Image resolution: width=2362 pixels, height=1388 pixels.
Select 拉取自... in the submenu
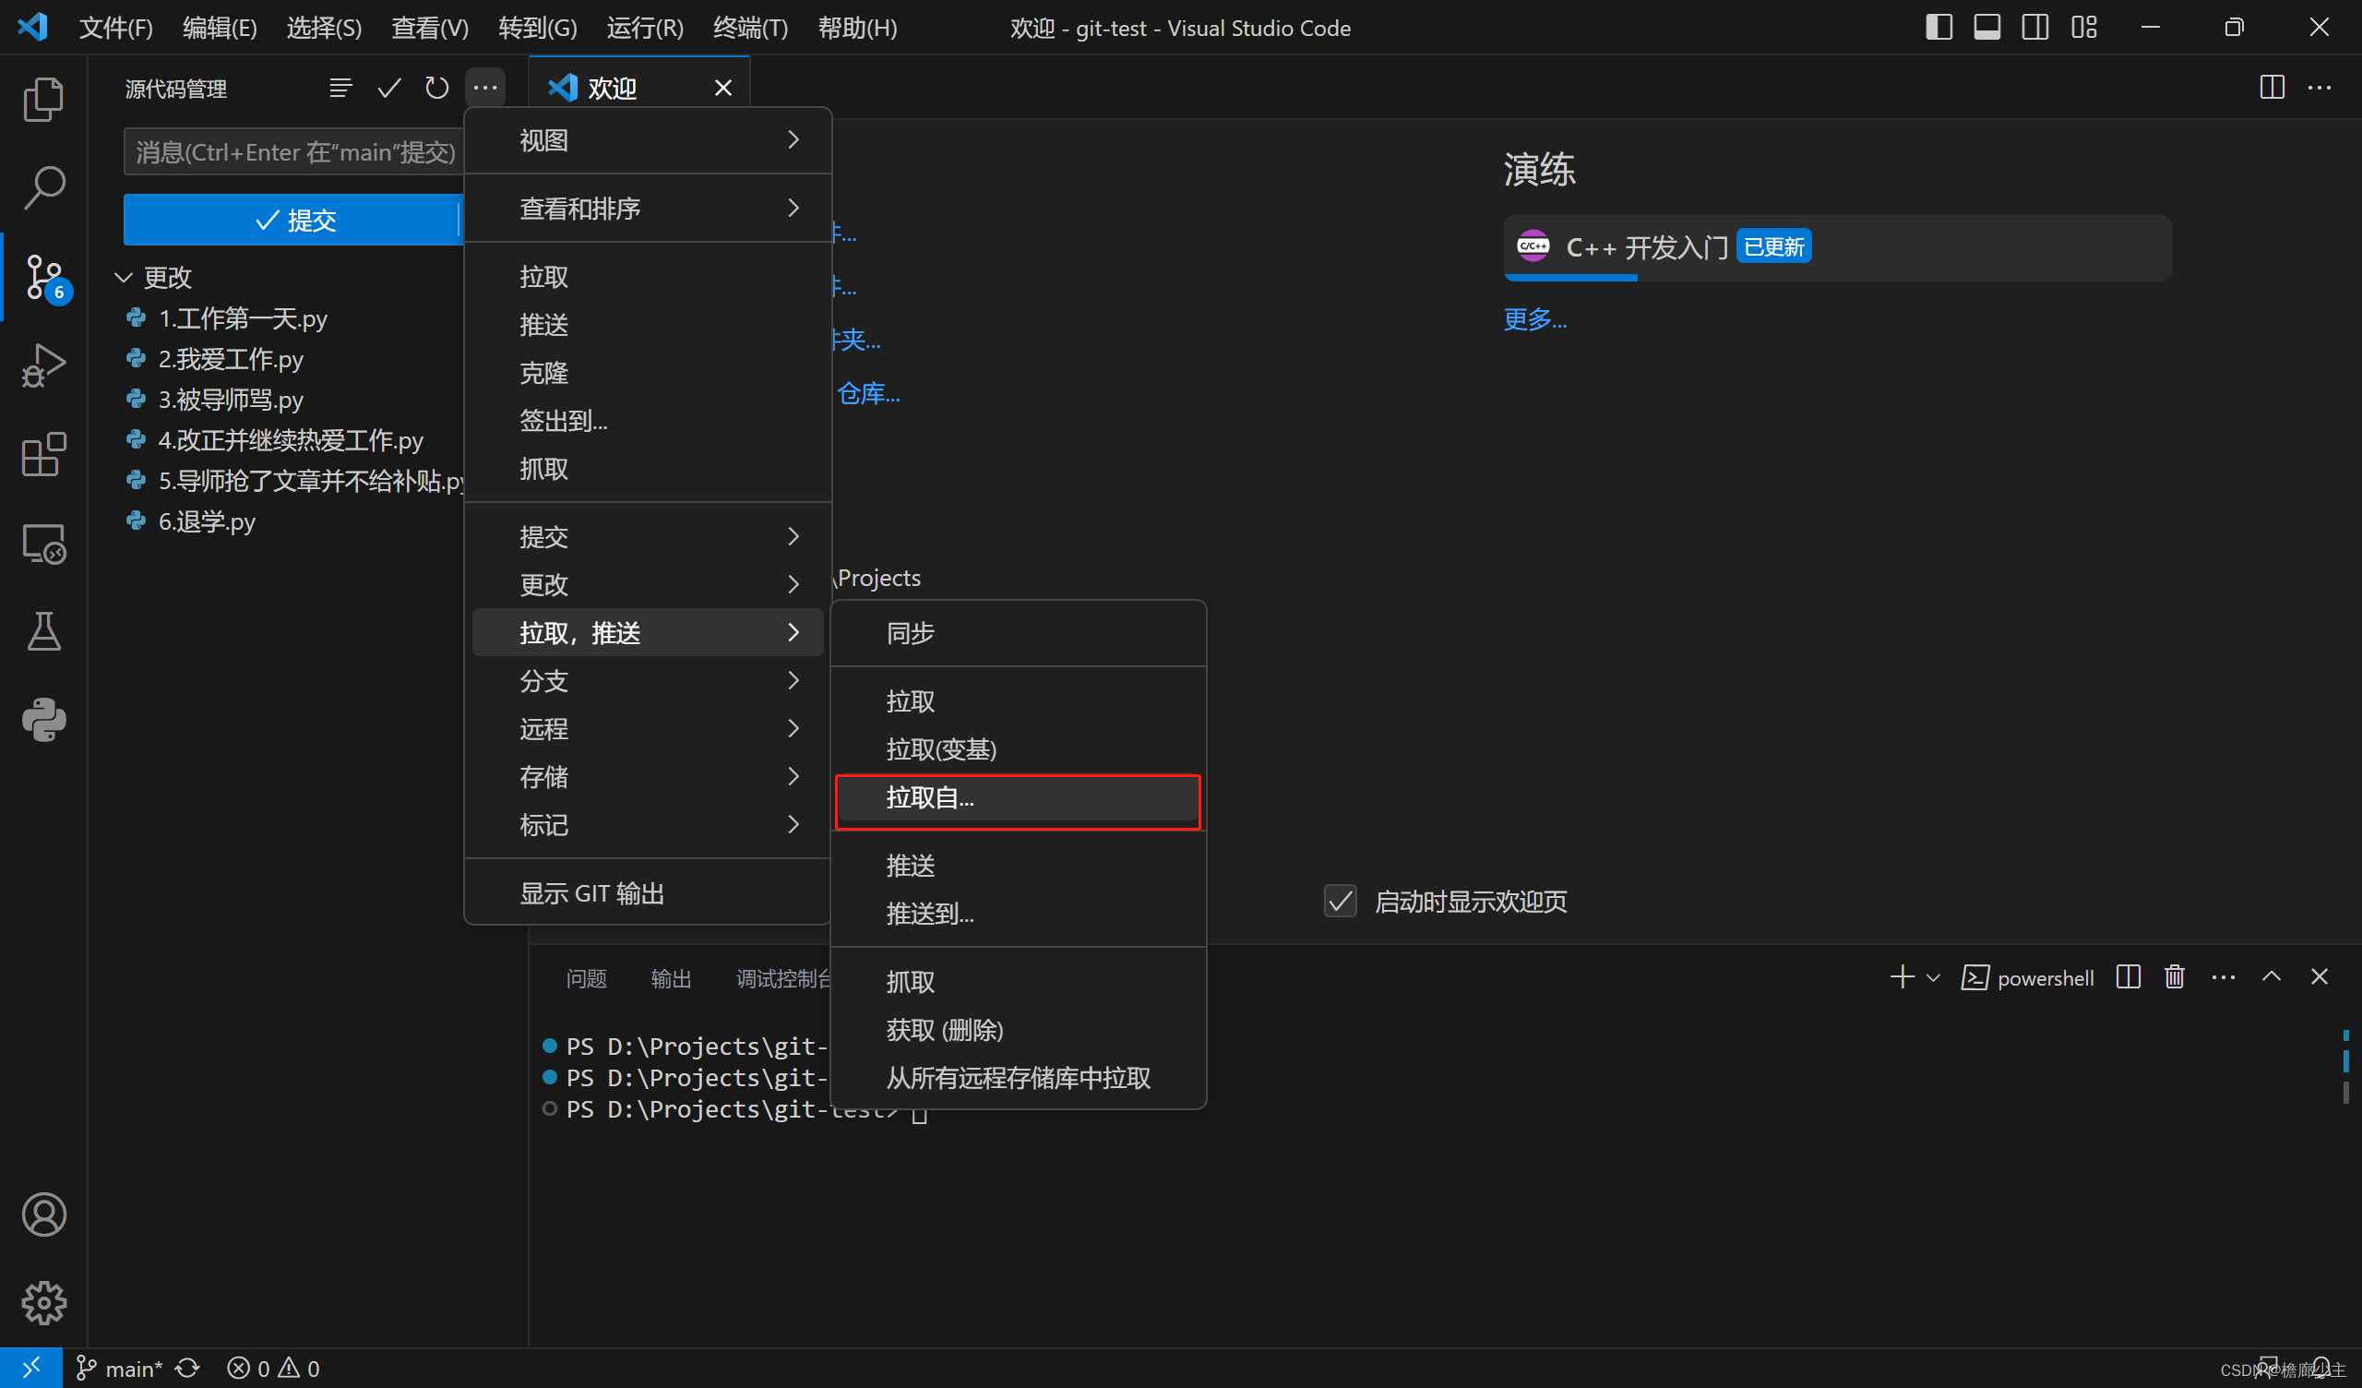pyautogui.click(x=1018, y=798)
